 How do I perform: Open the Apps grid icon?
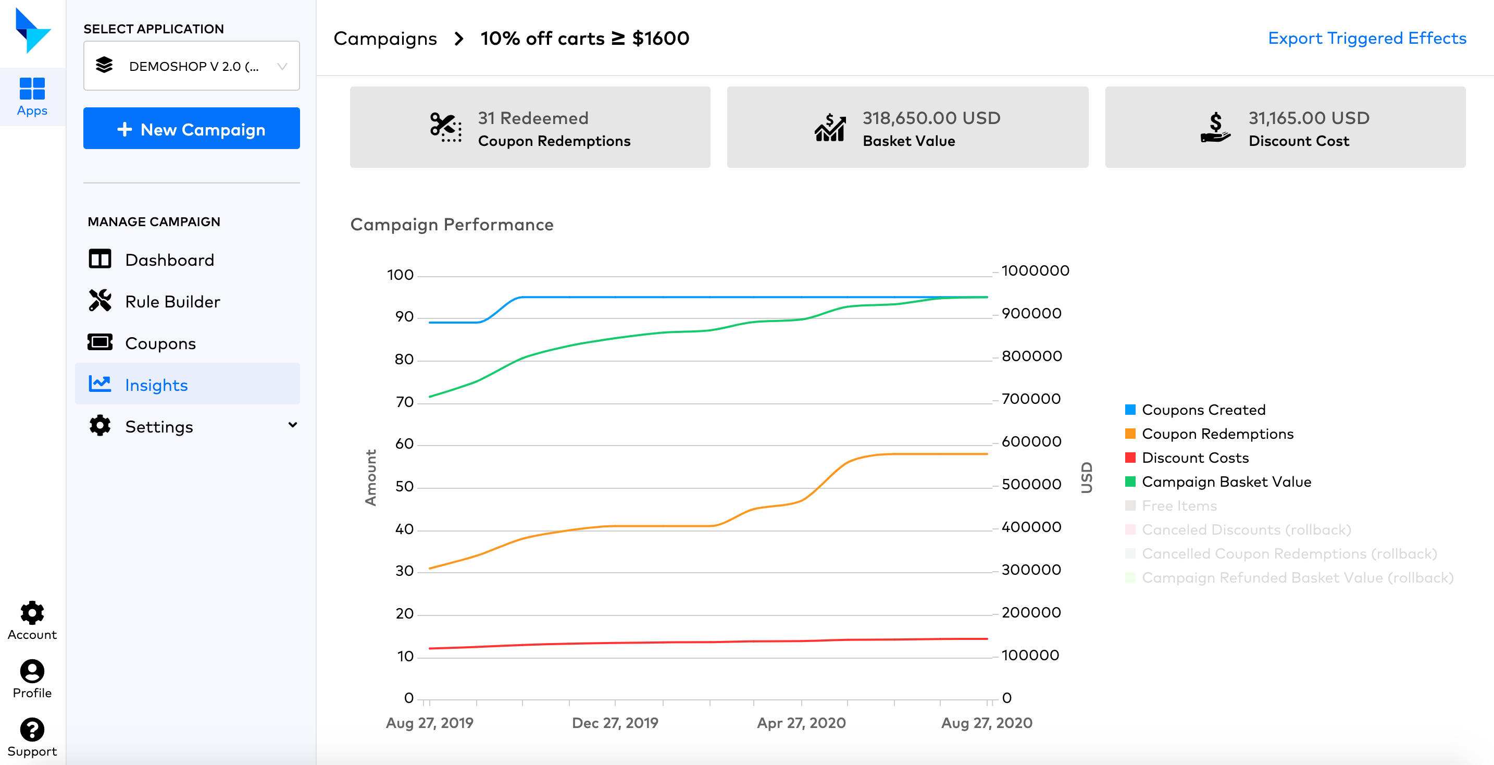point(32,88)
